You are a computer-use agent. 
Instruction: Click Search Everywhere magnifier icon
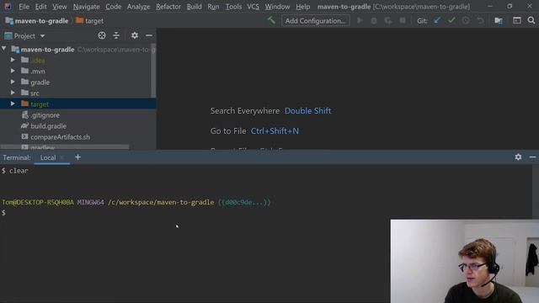[531, 20]
